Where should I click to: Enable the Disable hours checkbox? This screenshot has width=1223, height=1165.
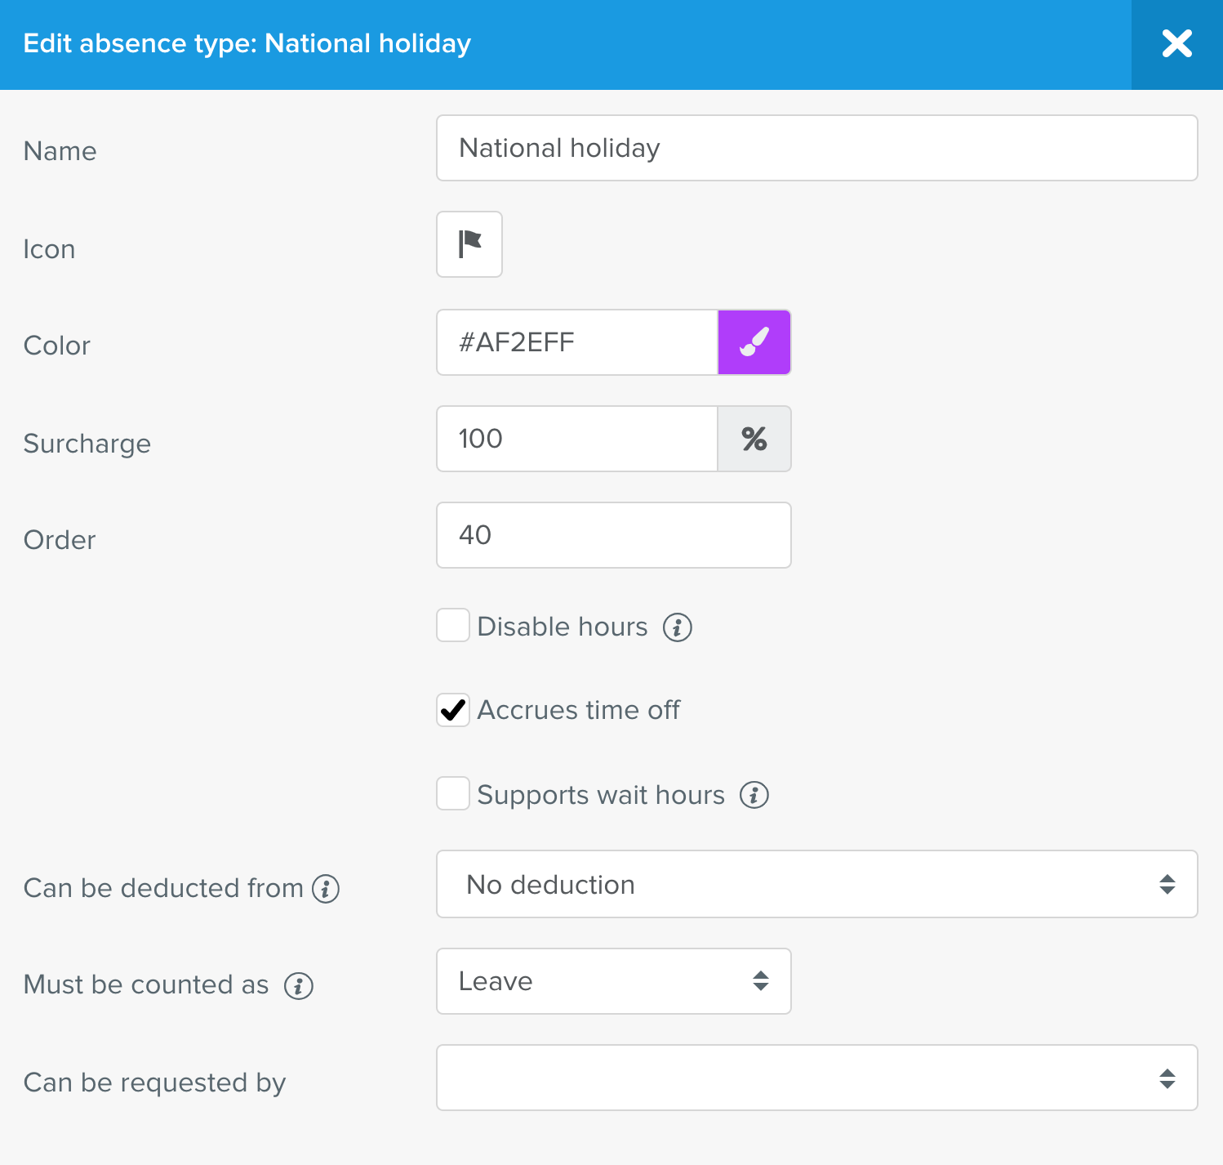tap(452, 626)
